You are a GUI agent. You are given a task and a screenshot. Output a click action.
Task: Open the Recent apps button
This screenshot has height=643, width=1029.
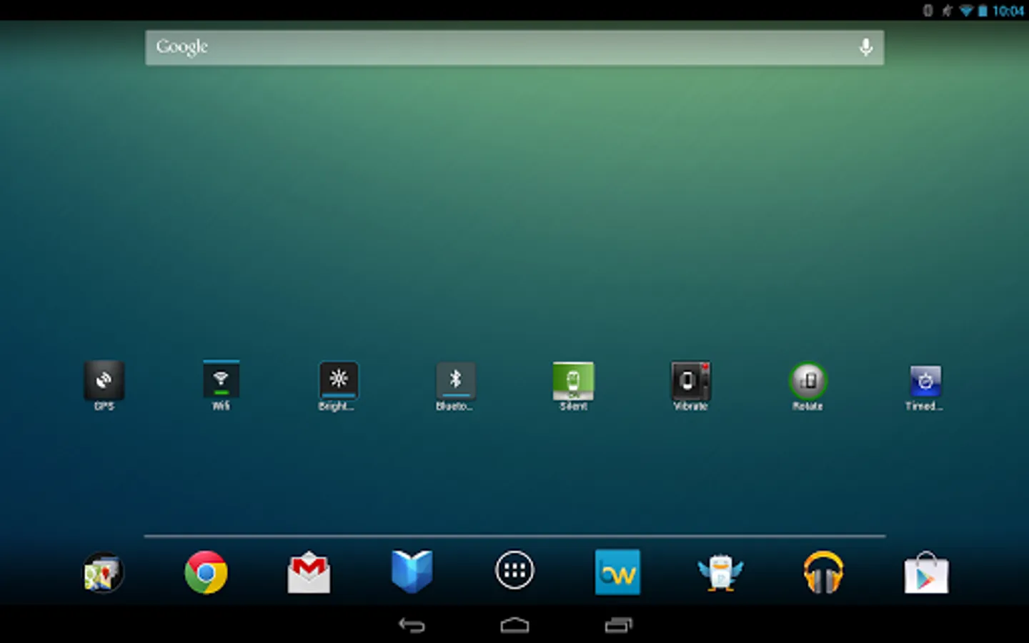[x=618, y=626]
